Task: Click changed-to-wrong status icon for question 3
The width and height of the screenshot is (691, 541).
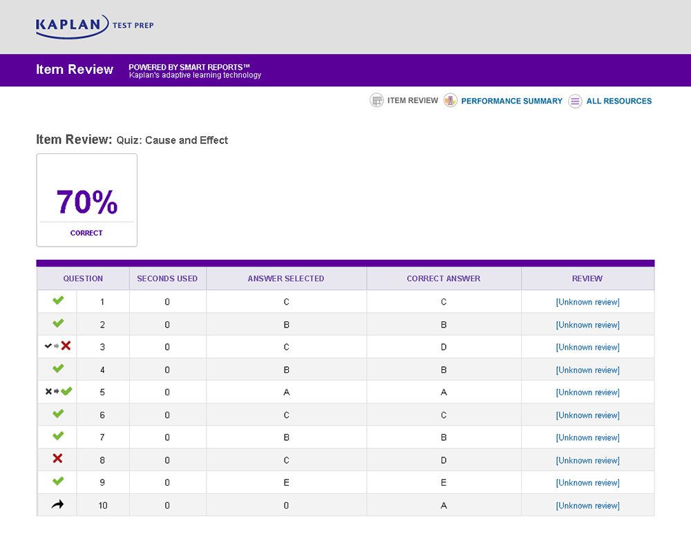Action: click(x=58, y=346)
